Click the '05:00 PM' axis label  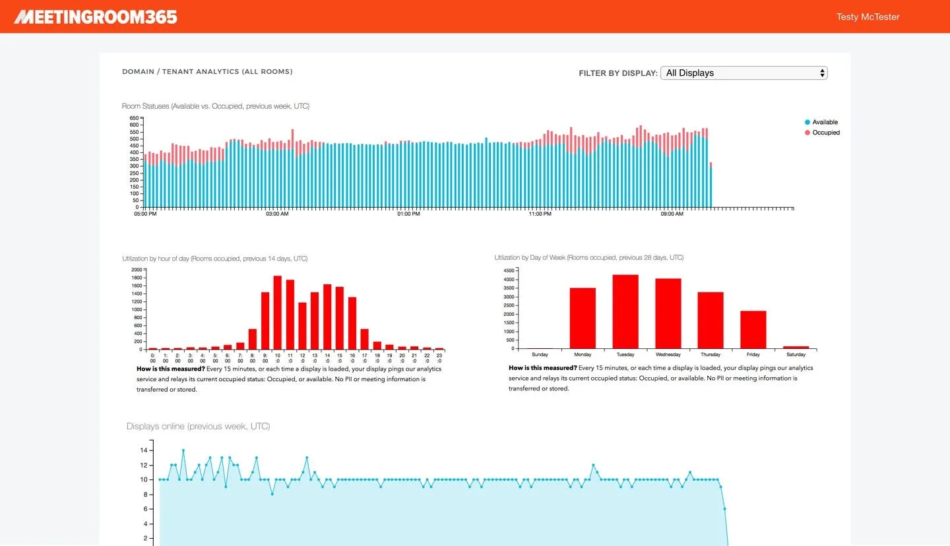click(x=145, y=214)
